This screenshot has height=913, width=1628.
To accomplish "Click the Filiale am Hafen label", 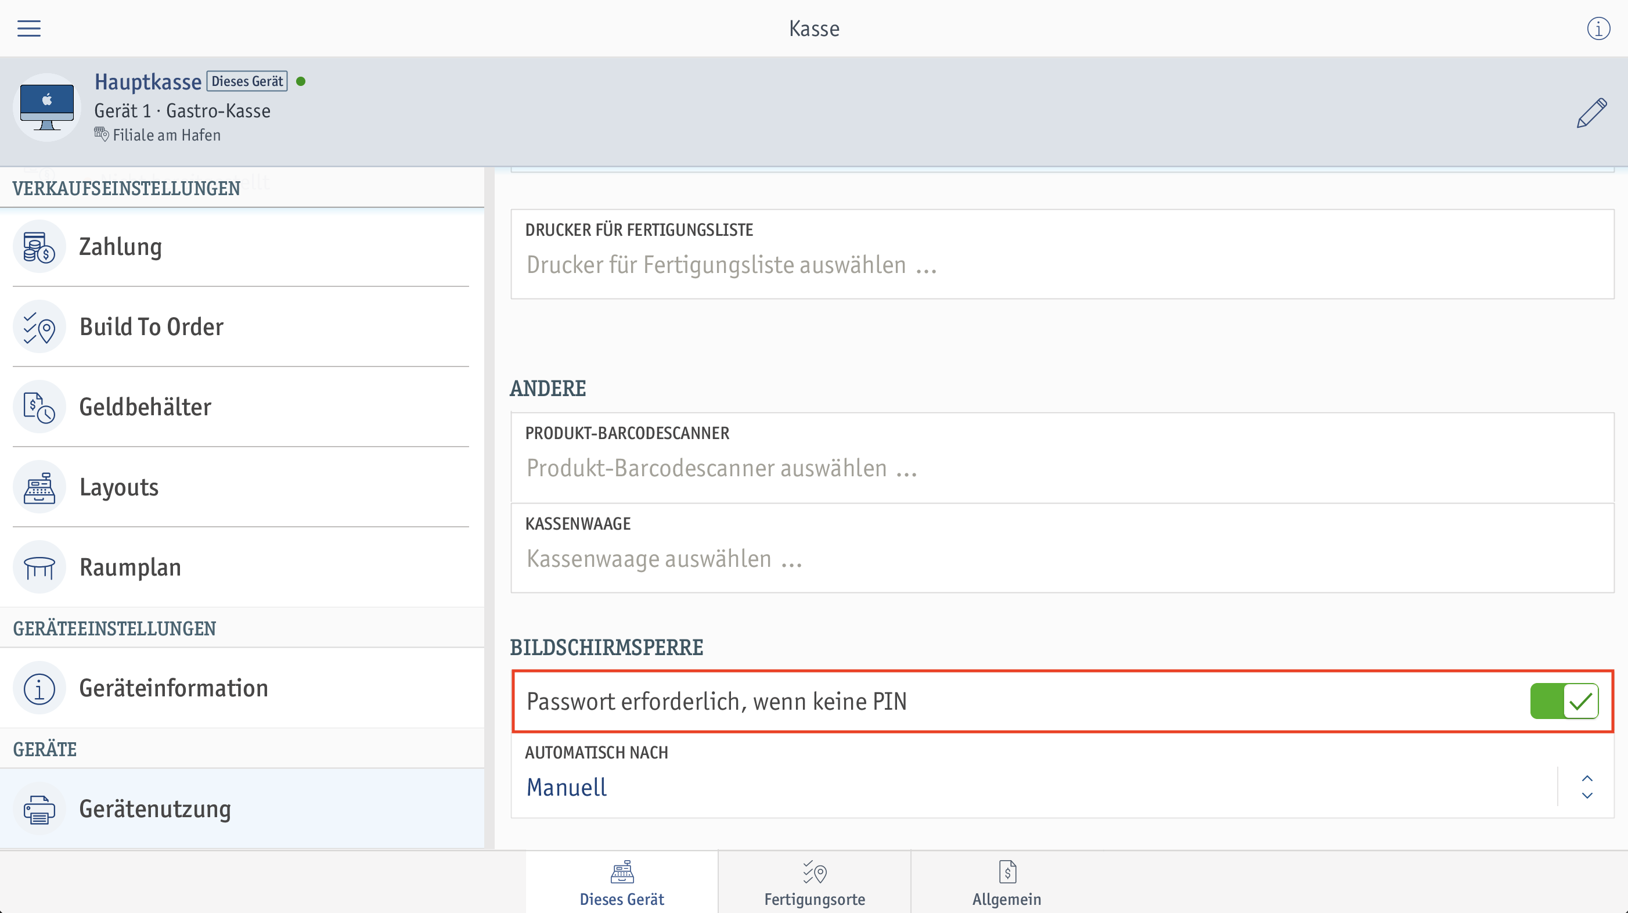I will point(167,135).
